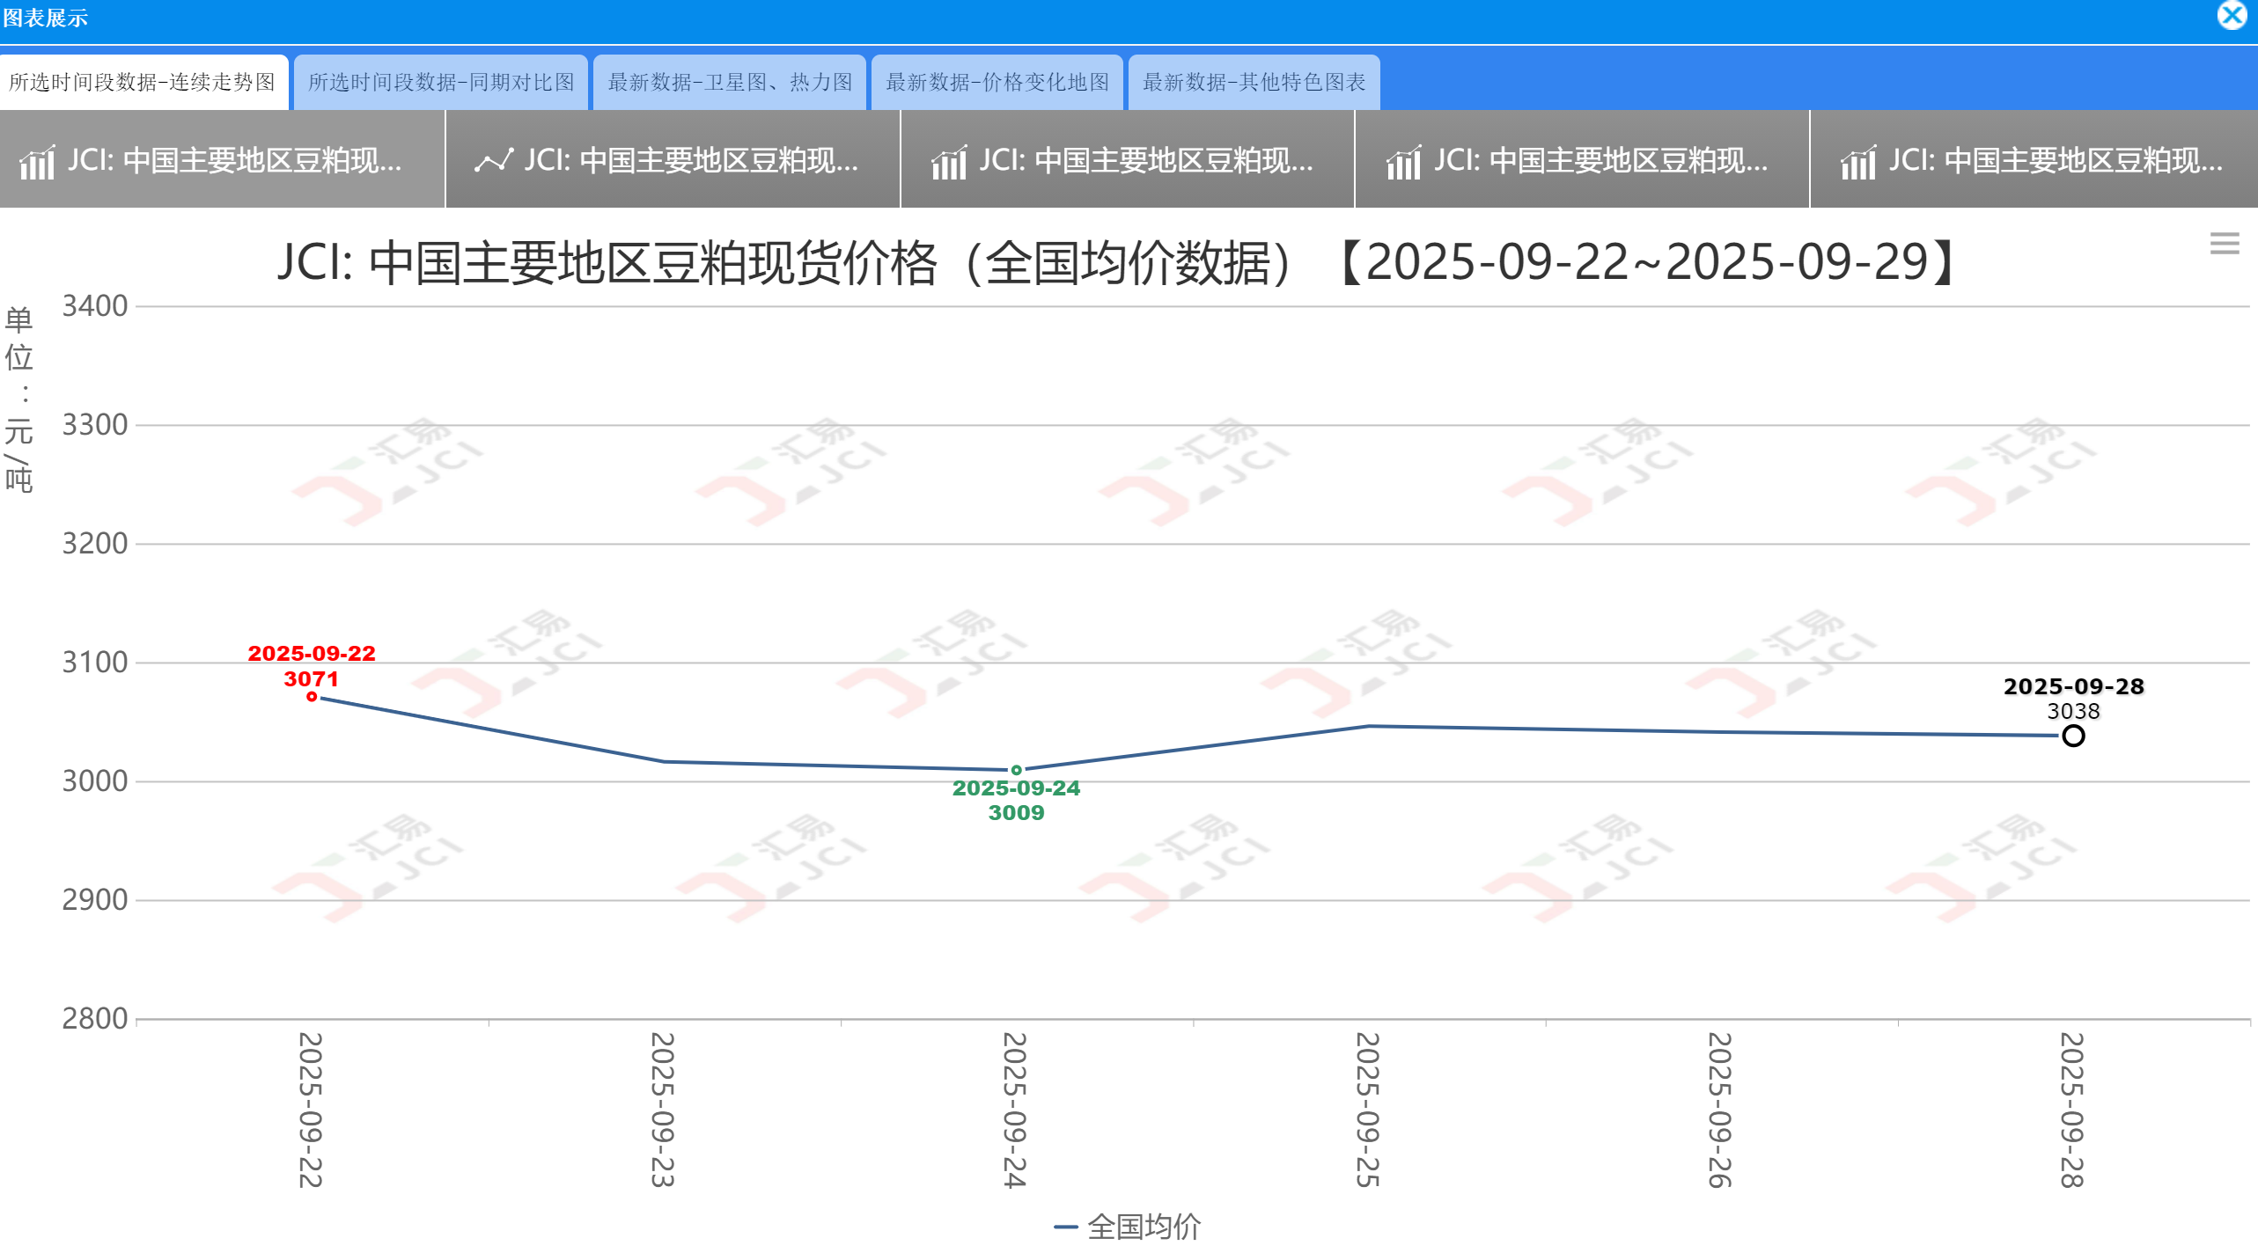
Task: Switch to 所选时间段数据-同期对比图 tab
Action: (x=441, y=83)
